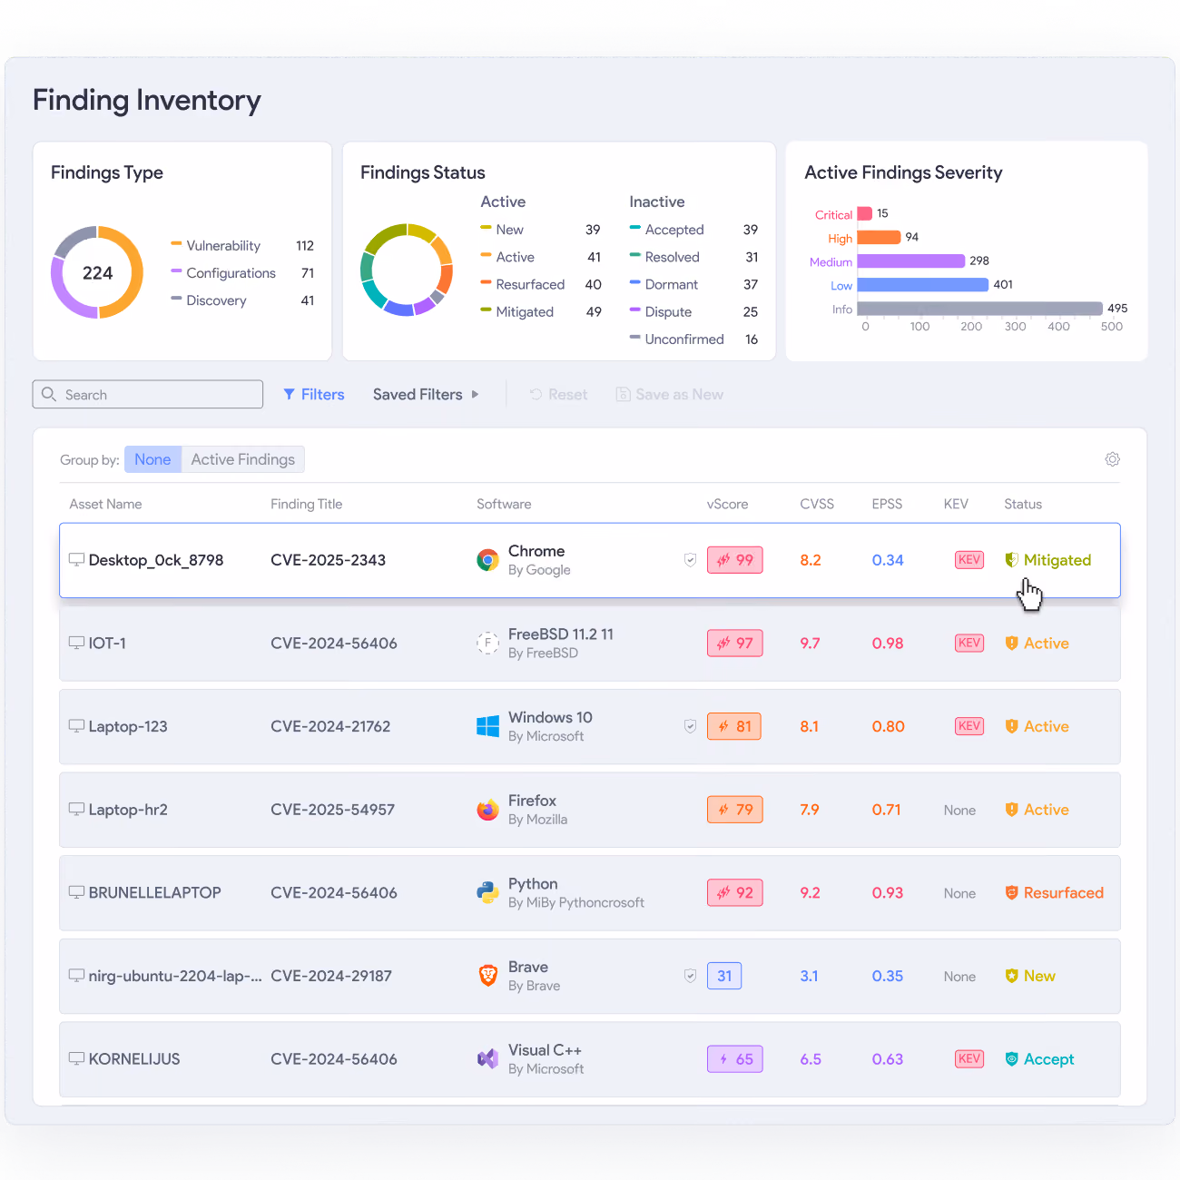
Task: Click vScore 99 badge
Action: 735,560
